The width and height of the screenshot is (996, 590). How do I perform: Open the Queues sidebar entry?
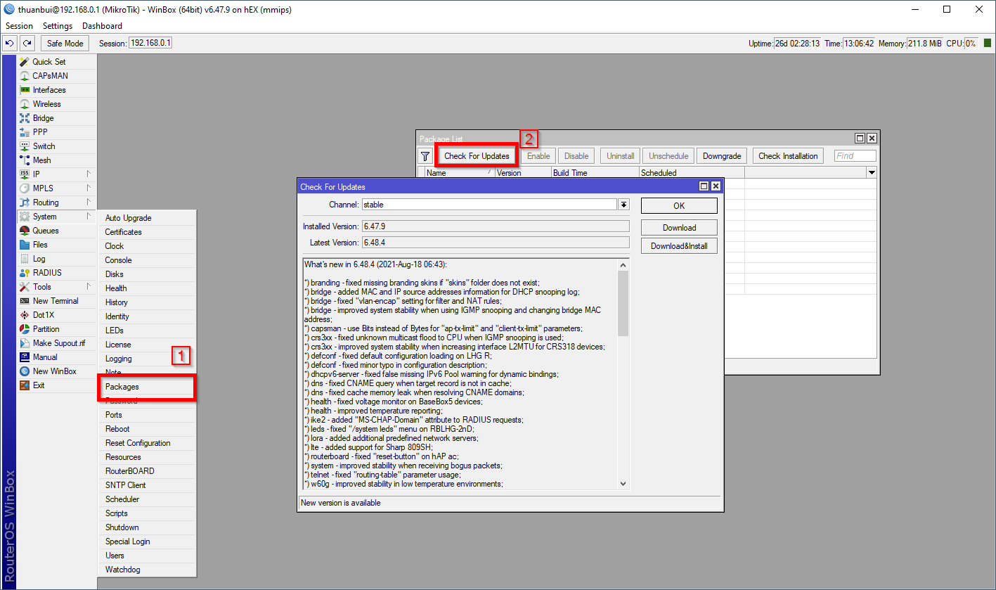[x=45, y=231]
